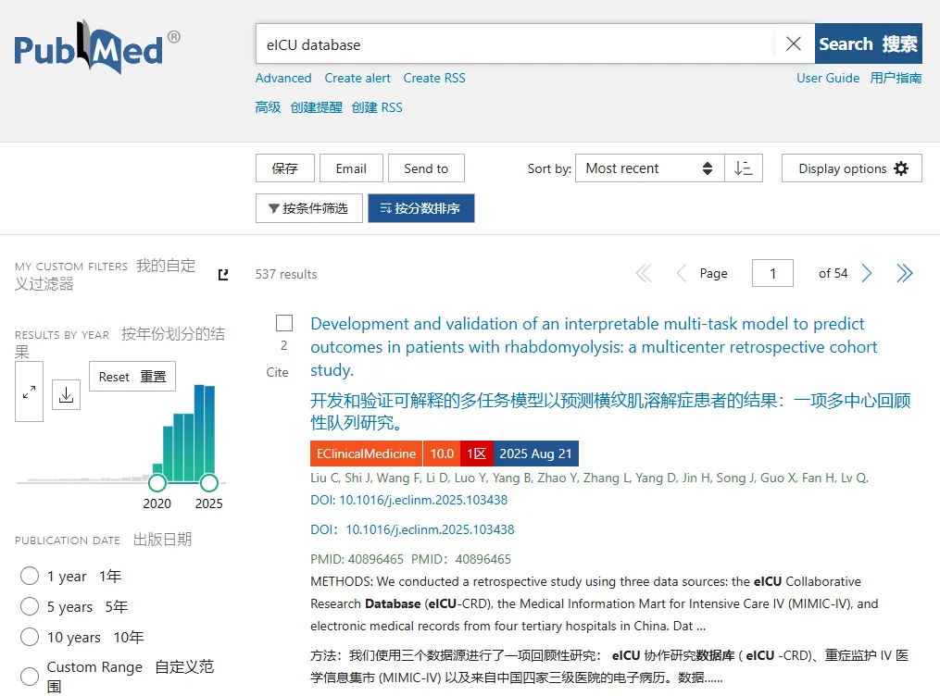Screen dimensions: 940x696
Task: Open the 创建提醒 link
Action: [316, 107]
